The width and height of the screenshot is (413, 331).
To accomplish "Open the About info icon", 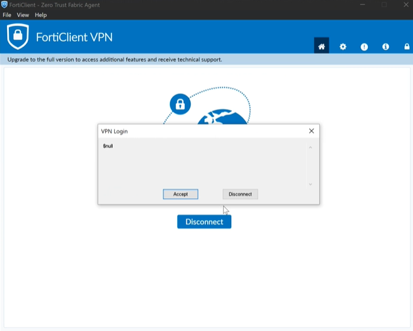I will point(385,47).
